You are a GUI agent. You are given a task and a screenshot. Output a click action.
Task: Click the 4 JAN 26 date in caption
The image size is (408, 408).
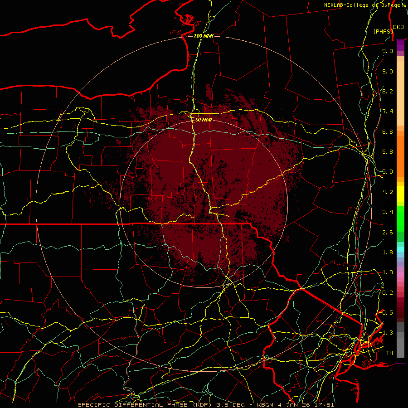(x=295, y=405)
